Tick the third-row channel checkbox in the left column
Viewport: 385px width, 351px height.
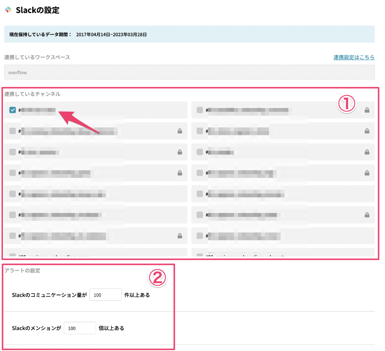click(12, 152)
